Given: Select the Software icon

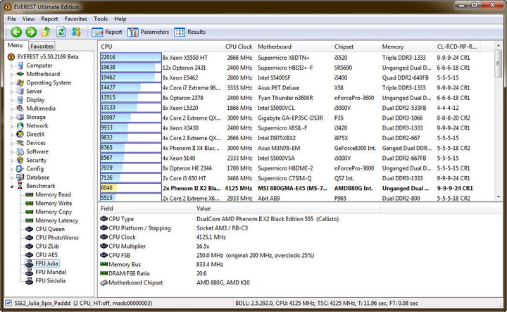Looking at the screenshot, I should click(x=20, y=151).
